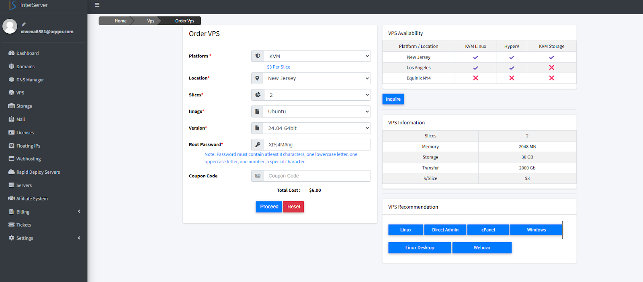
Task: Click the Inquire button
Action: coord(393,99)
